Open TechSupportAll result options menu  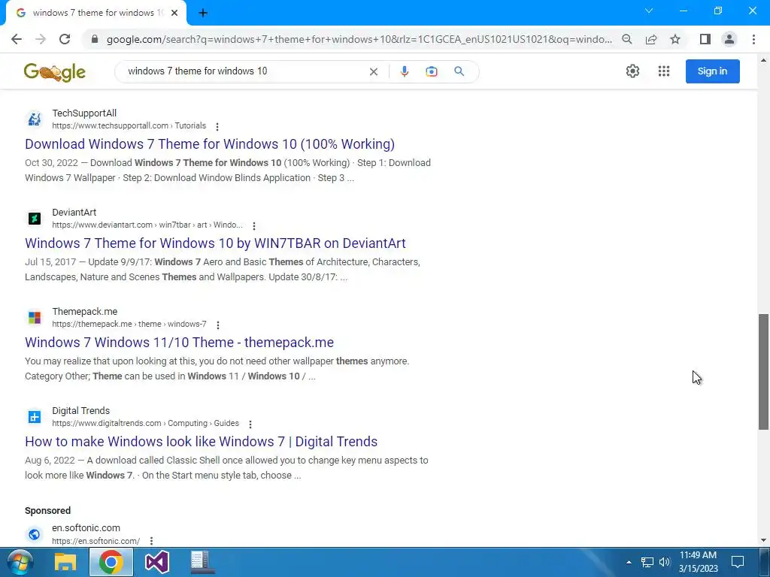pyautogui.click(x=217, y=126)
